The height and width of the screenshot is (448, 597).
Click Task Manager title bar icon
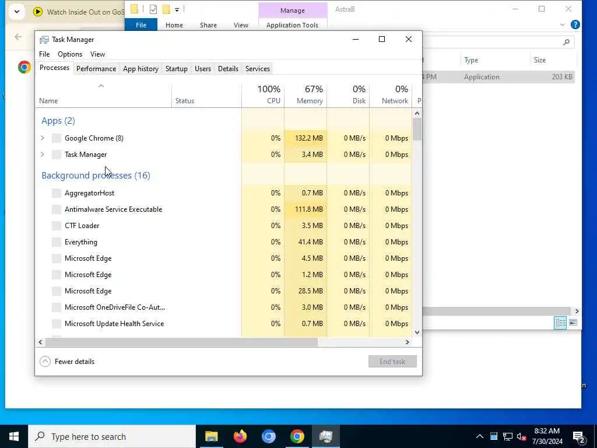[x=44, y=40]
